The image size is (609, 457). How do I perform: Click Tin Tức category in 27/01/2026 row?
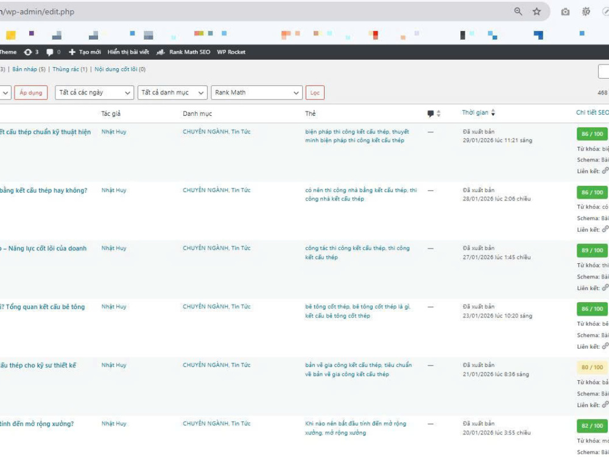(x=241, y=249)
